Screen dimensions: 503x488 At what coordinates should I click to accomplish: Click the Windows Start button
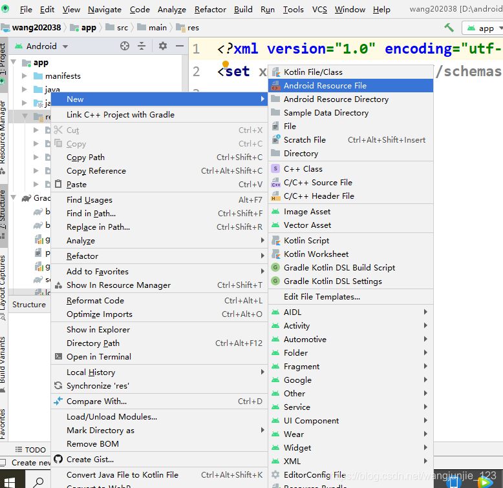pyautogui.click(x=10, y=482)
